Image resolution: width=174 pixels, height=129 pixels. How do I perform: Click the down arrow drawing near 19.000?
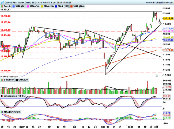160,22
